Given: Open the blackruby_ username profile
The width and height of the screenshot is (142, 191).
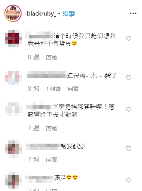Looking at the screenshot, I should 42,13.
